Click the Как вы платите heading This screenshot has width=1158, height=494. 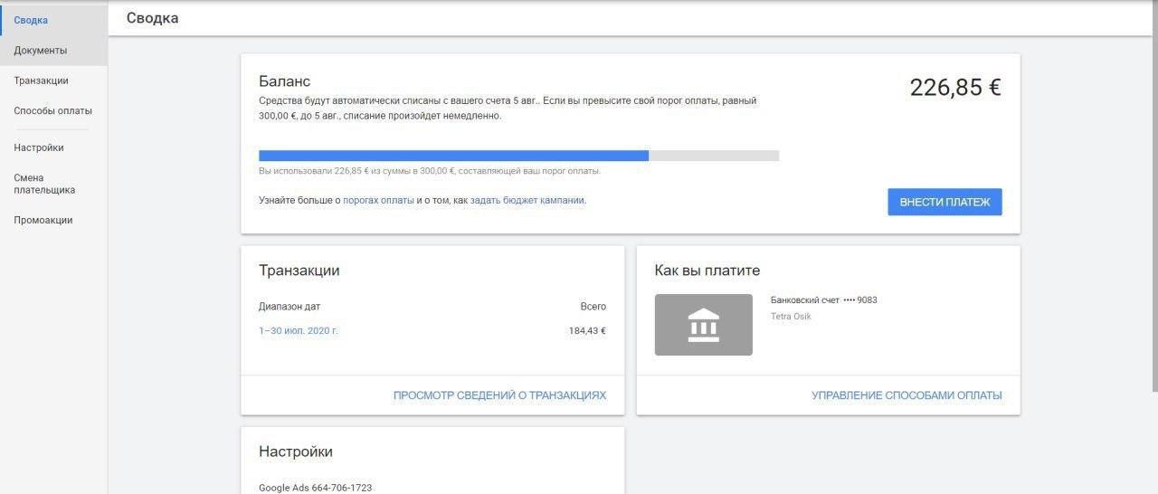tap(707, 271)
